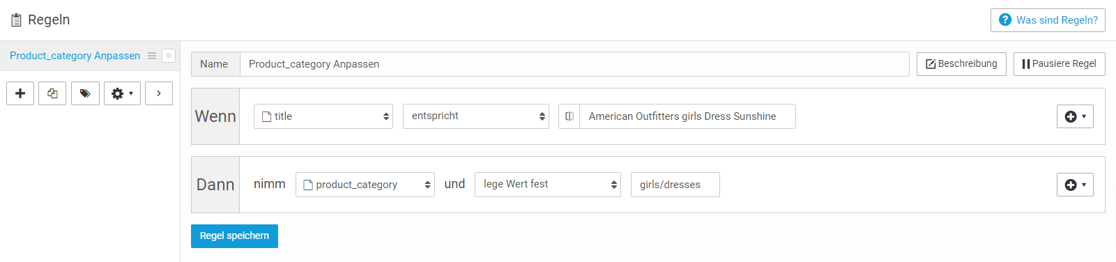
Task: Open the gear settings dropdown
Action: (x=123, y=93)
